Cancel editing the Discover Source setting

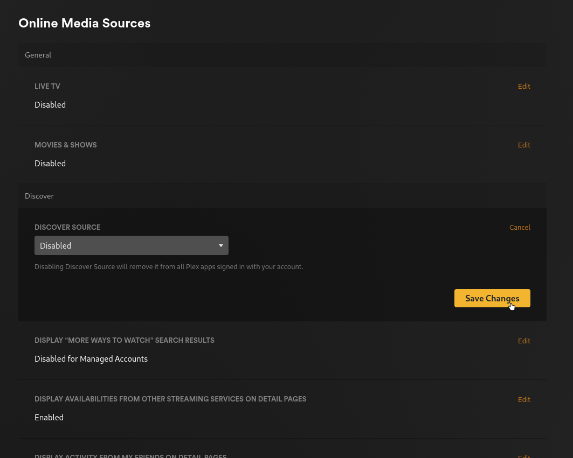pos(519,227)
